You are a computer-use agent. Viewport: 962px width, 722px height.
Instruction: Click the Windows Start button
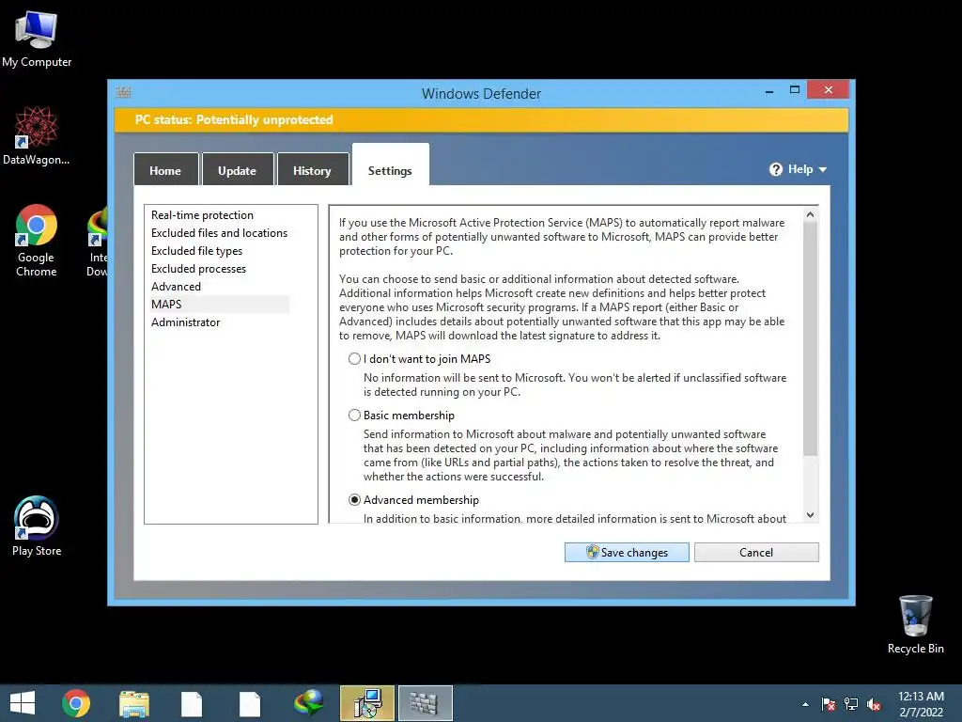pyautogui.click(x=23, y=703)
